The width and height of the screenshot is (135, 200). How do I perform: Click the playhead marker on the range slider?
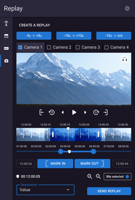[69, 152]
